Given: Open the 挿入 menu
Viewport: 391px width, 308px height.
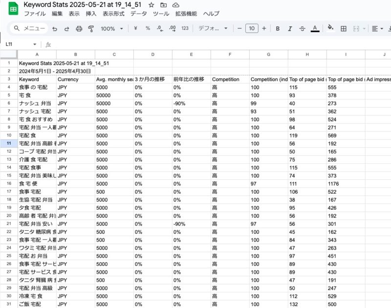Looking at the screenshot, I should 91,14.
